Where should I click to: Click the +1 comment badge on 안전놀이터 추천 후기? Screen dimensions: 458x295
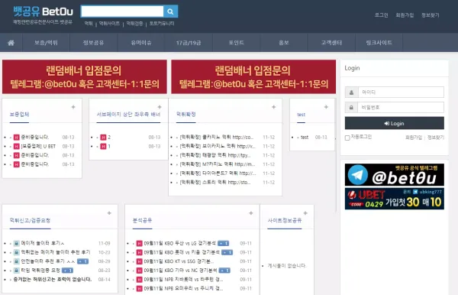(x=82, y=261)
